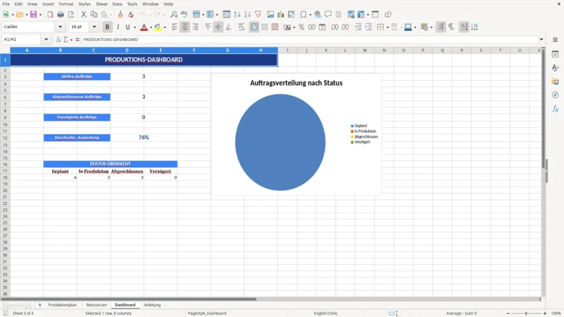Switch to the Produktionsplan sheet tab
This screenshot has height=317, width=564.
click(63, 305)
